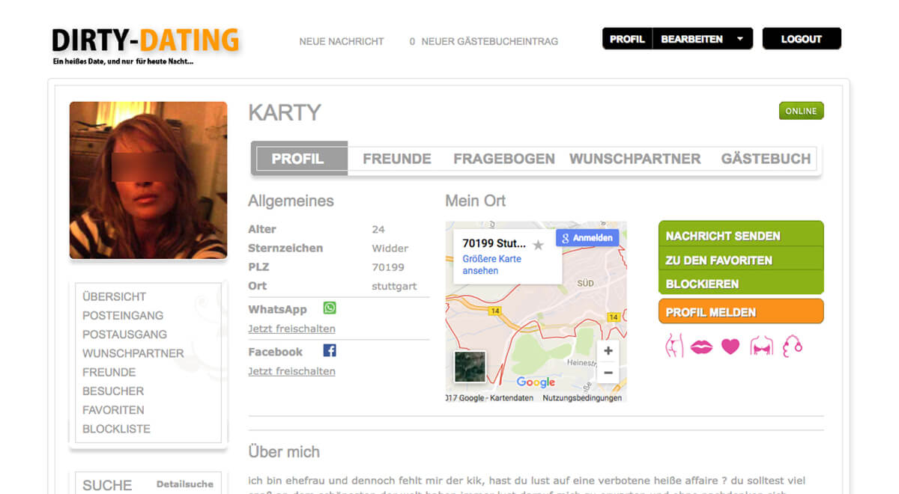Send a kiss with the lips icon
899x494 pixels.
(701, 347)
